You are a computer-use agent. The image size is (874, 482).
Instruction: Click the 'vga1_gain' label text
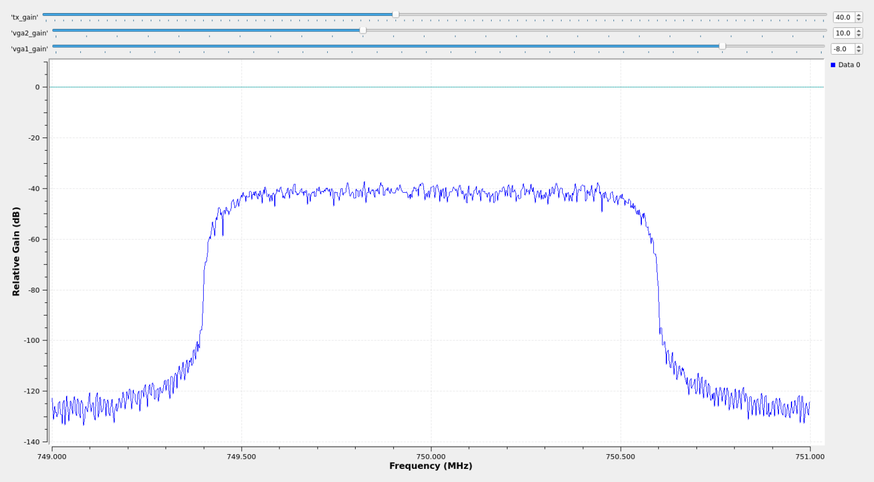(29, 49)
